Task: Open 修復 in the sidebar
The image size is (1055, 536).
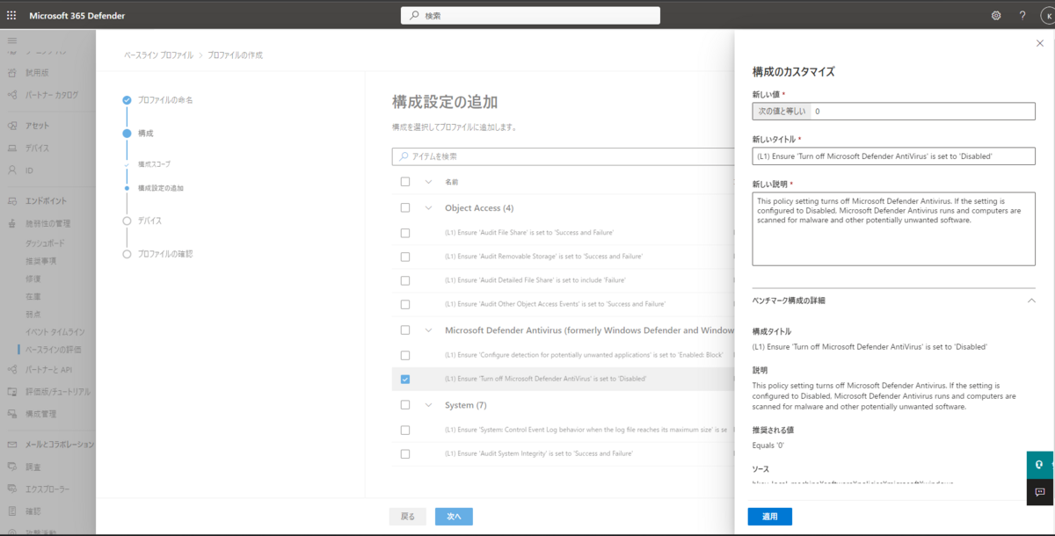Action: [x=33, y=279]
